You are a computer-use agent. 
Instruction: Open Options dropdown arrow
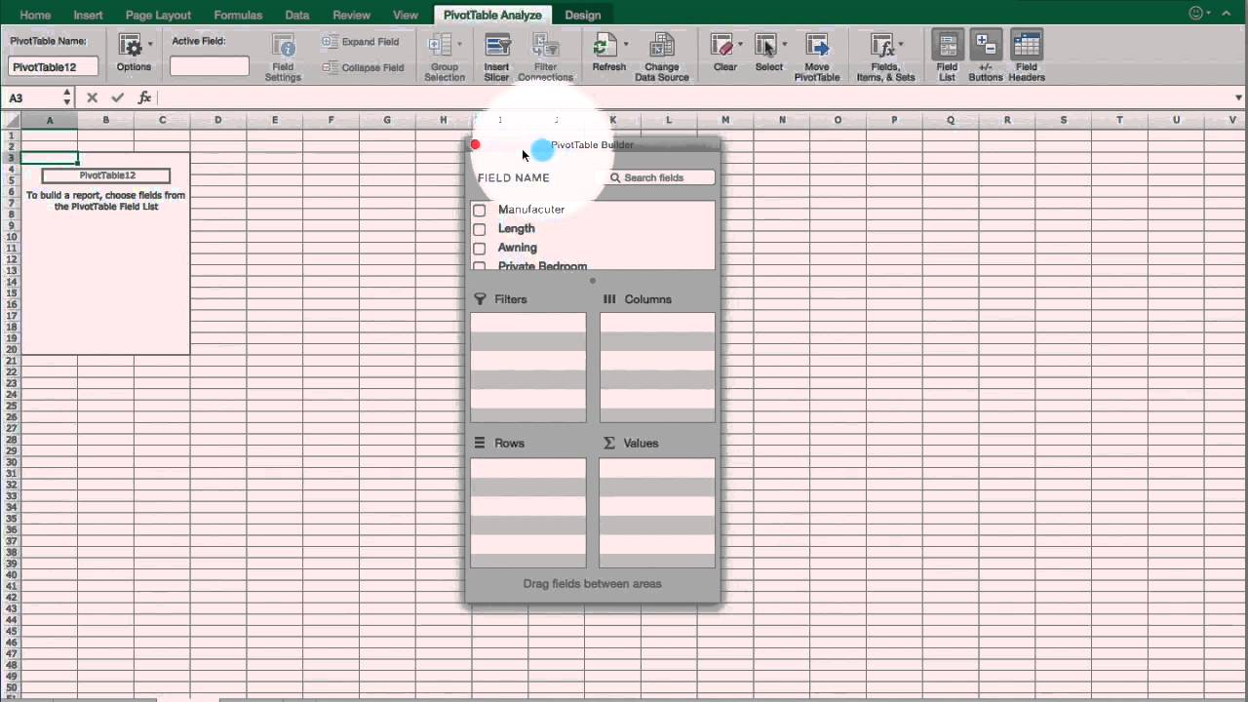(150, 45)
